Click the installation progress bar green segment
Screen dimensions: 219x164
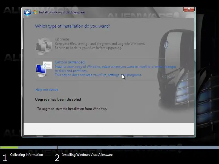click(9, 147)
